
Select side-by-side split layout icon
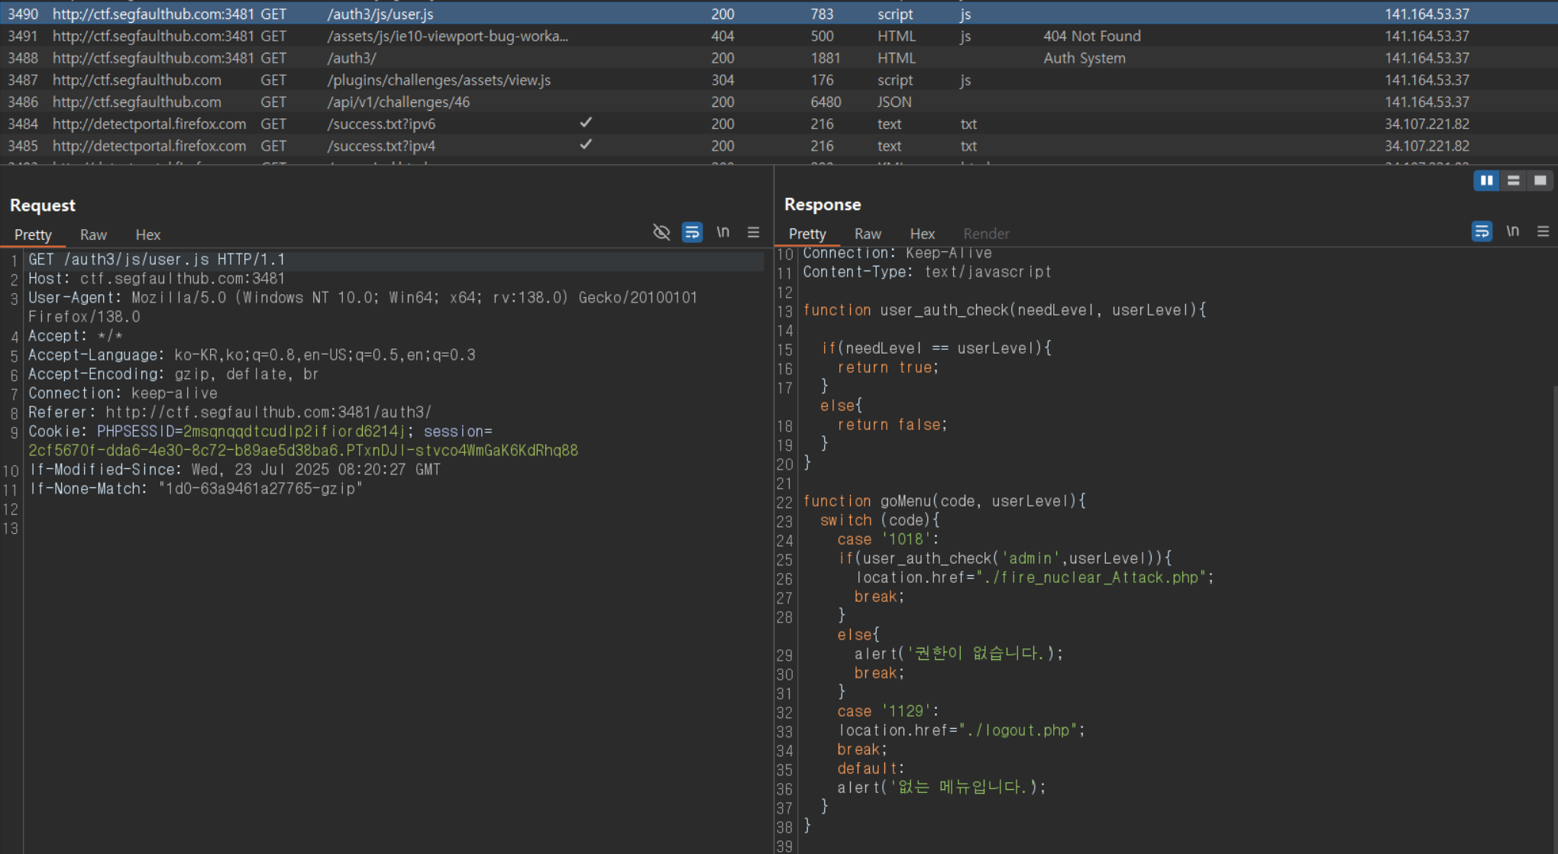(1486, 180)
